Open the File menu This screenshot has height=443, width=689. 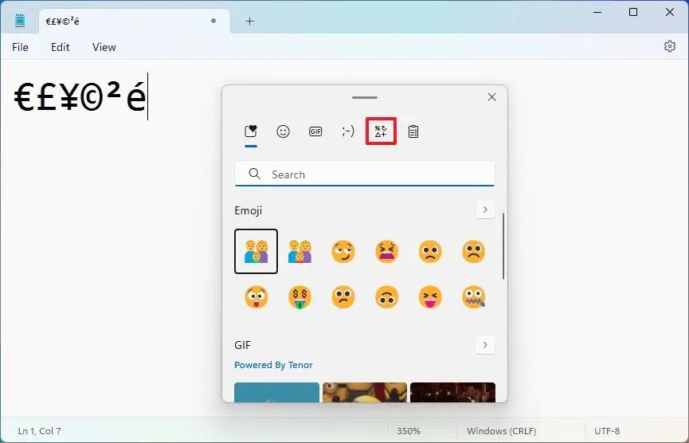(20, 47)
